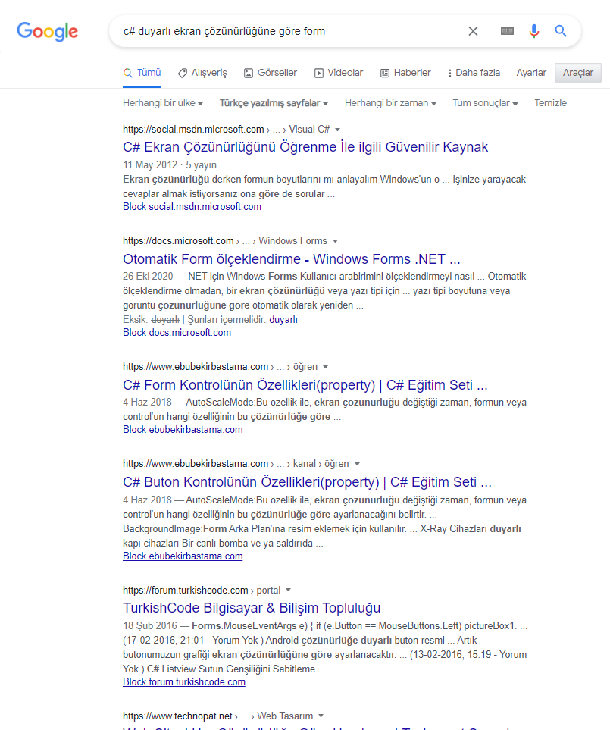Open the Videolar tab
This screenshot has width=610, height=730.
[x=339, y=73]
